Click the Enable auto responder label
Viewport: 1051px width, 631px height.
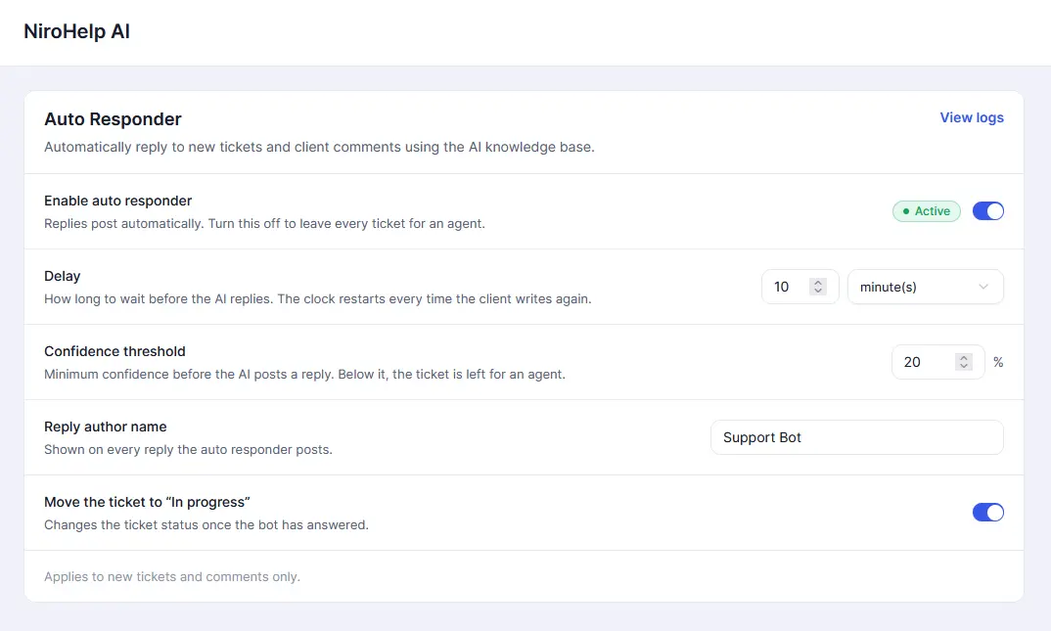[x=118, y=201]
